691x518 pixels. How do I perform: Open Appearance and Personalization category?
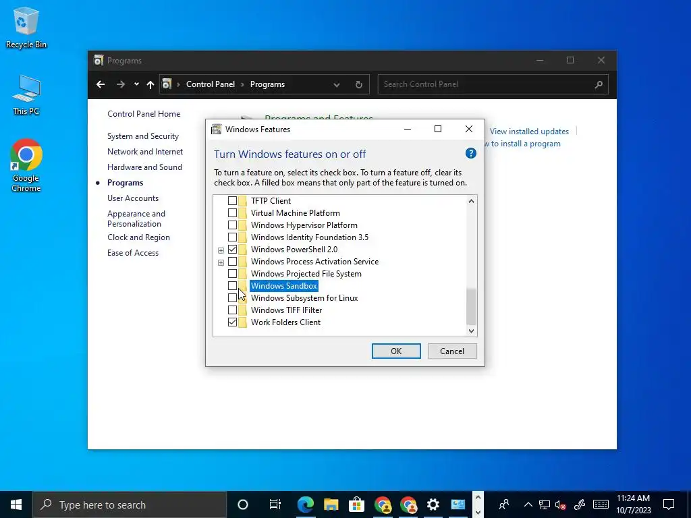136,219
